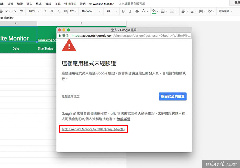Click the last edit status text

click(x=132, y=4)
